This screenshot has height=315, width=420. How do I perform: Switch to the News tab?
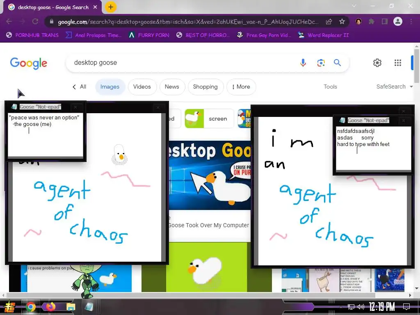point(172,87)
